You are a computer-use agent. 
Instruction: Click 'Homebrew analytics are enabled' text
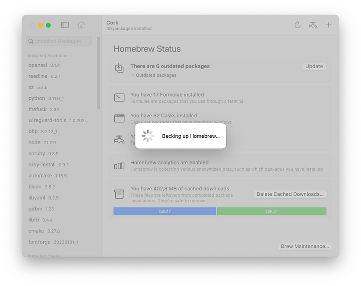(169, 162)
